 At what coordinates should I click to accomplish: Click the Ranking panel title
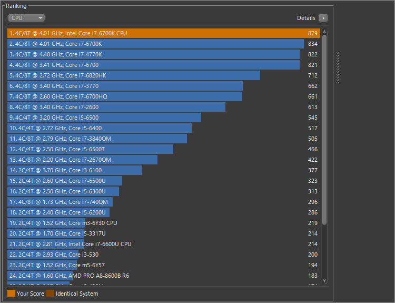pos(16,6)
